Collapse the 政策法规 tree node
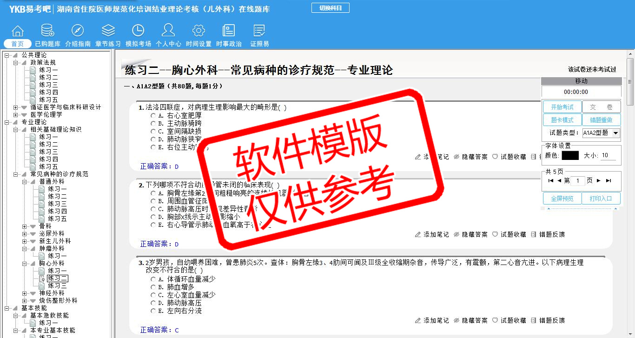 click(x=16, y=62)
